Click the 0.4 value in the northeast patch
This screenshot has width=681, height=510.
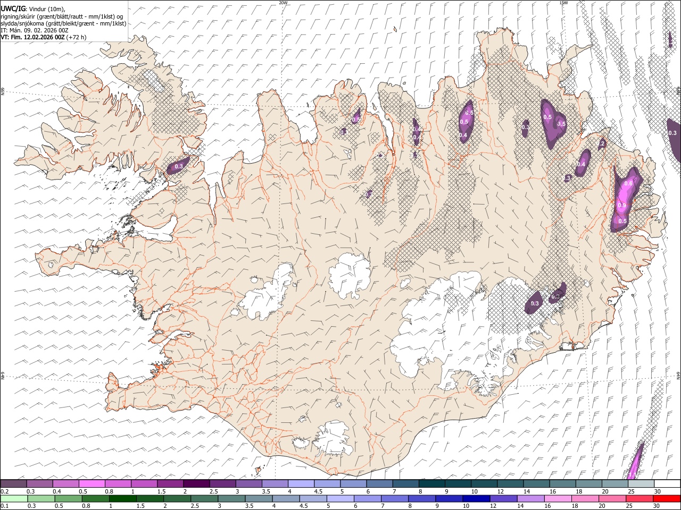click(x=581, y=165)
